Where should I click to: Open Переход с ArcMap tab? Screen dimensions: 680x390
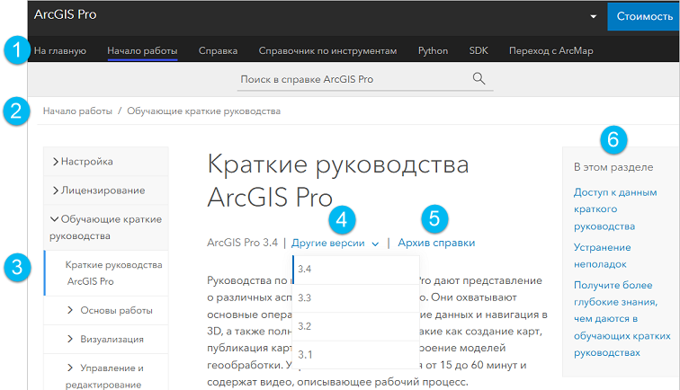coord(550,50)
